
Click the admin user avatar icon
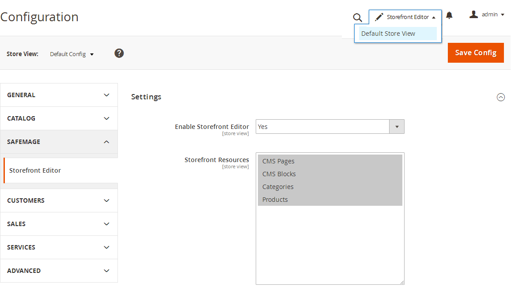[x=474, y=15]
